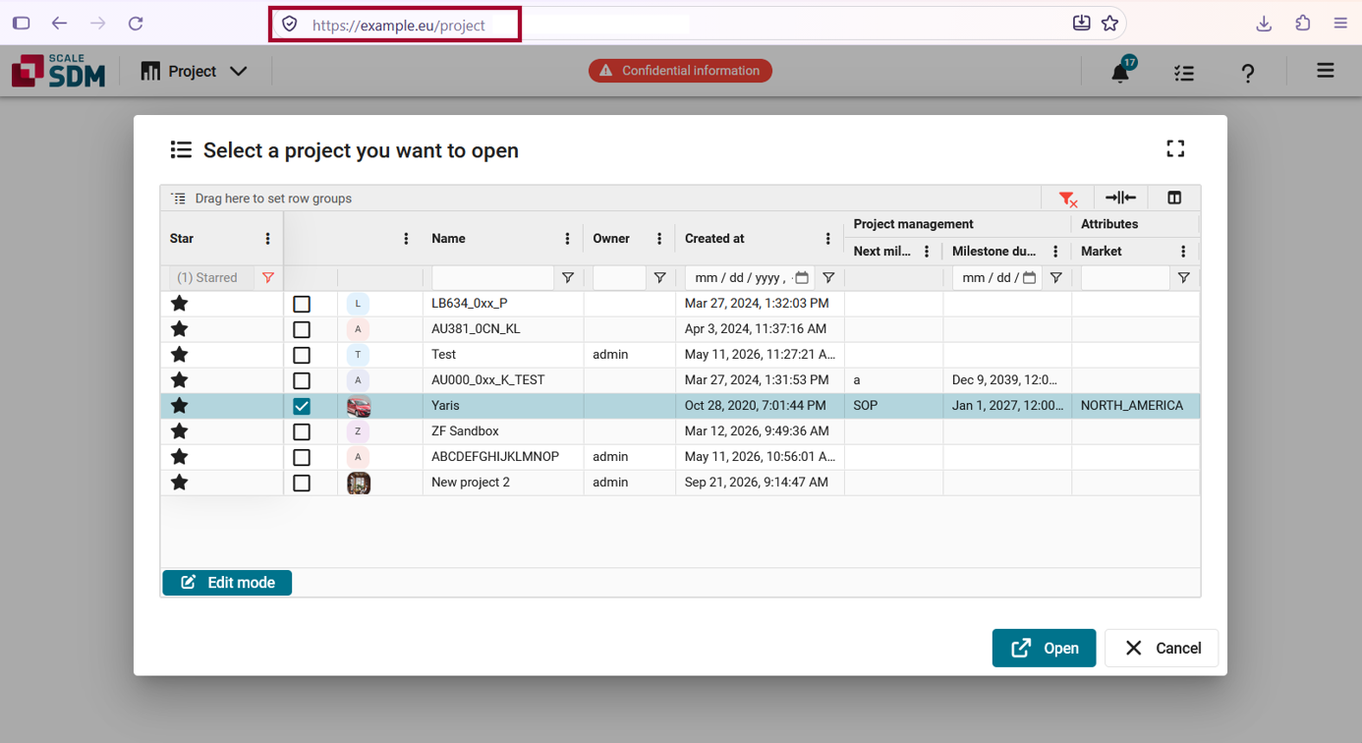Click the Confidential information badge
The image size is (1362, 743).
click(680, 71)
